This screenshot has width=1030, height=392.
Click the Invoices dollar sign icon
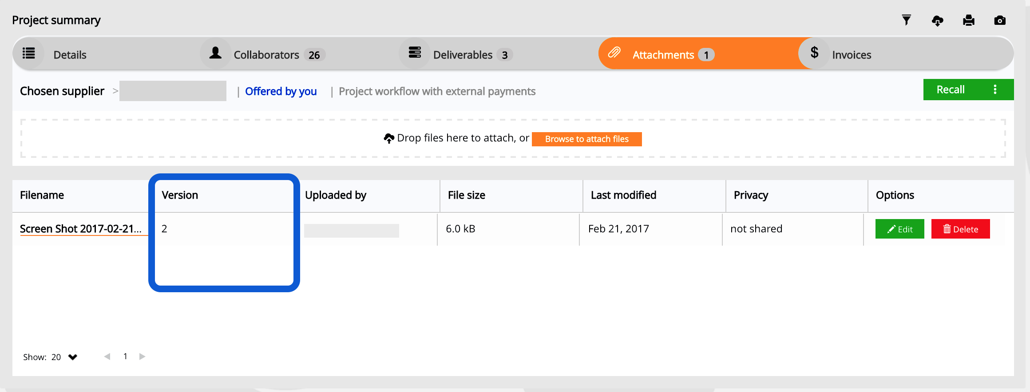tap(814, 53)
